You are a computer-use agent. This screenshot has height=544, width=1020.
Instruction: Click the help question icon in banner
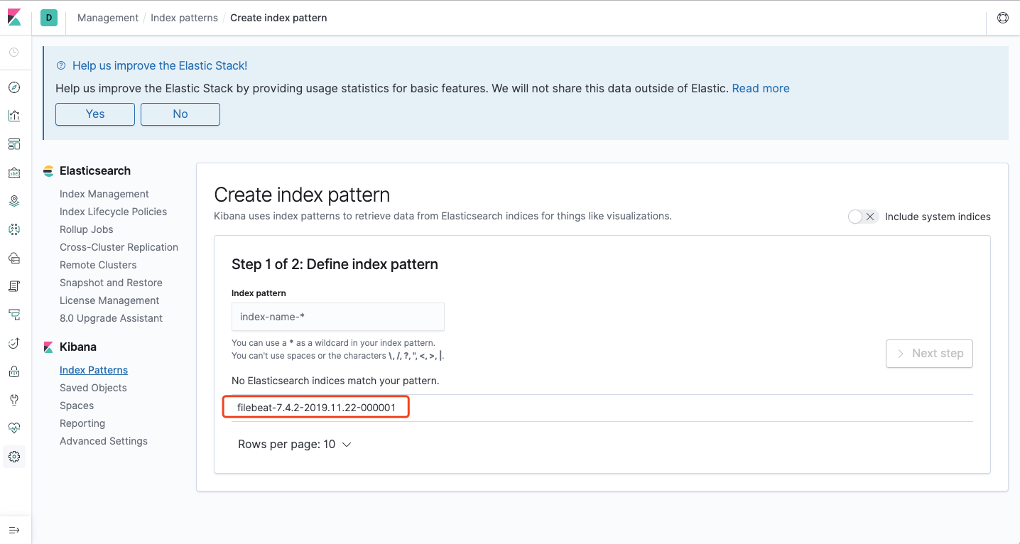pyautogui.click(x=60, y=65)
